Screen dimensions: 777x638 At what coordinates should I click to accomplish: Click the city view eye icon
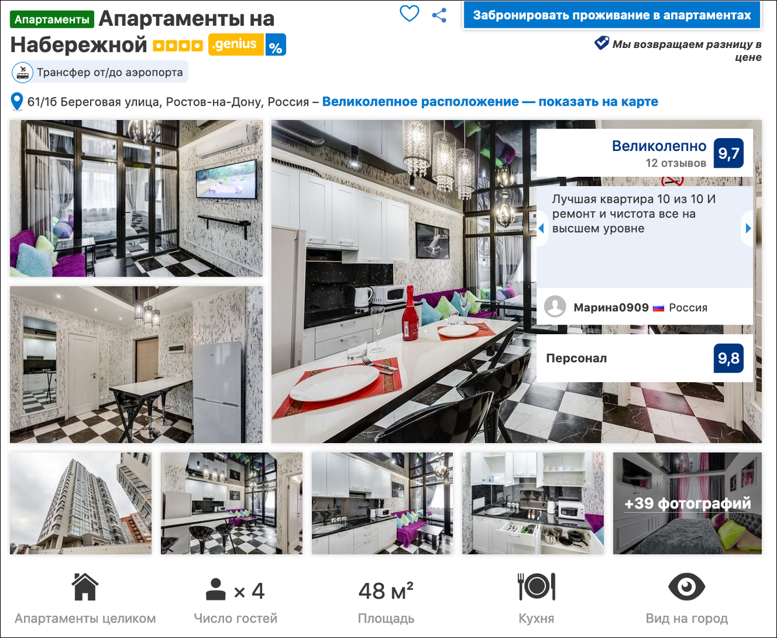coord(686,586)
